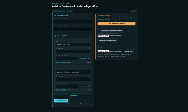Auto-detect ID for Harmony Hub Salon
The width and height of the screenshot is (188, 112).
tap(85, 58)
